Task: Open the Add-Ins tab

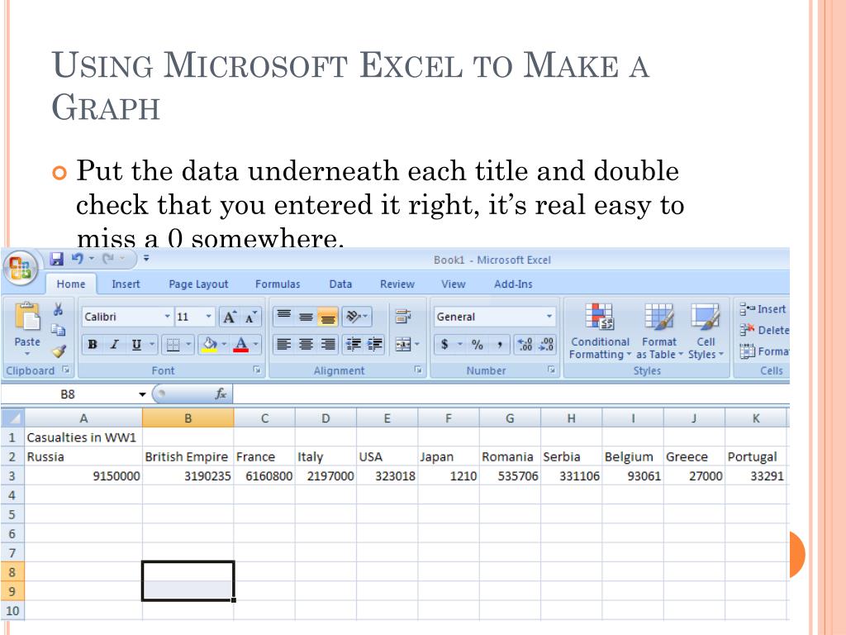Action: point(513,284)
